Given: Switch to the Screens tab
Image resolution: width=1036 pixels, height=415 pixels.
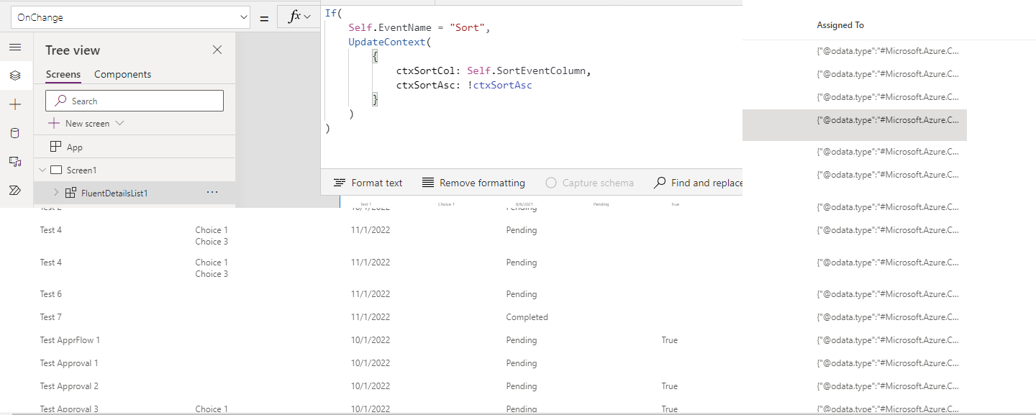Looking at the screenshot, I should pyautogui.click(x=63, y=74).
